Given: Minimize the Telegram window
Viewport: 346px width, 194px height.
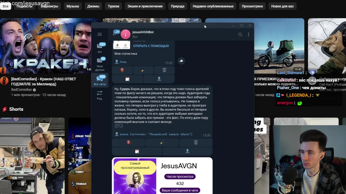Looking at the screenshot, I should point(233,25).
